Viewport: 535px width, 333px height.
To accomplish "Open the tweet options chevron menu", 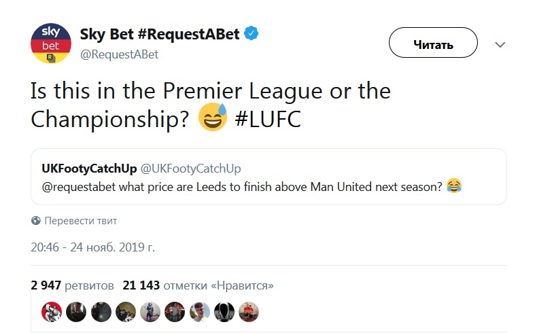I will pyautogui.click(x=500, y=45).
